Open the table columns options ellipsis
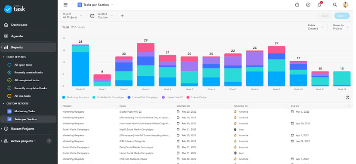 pos(349,106)
